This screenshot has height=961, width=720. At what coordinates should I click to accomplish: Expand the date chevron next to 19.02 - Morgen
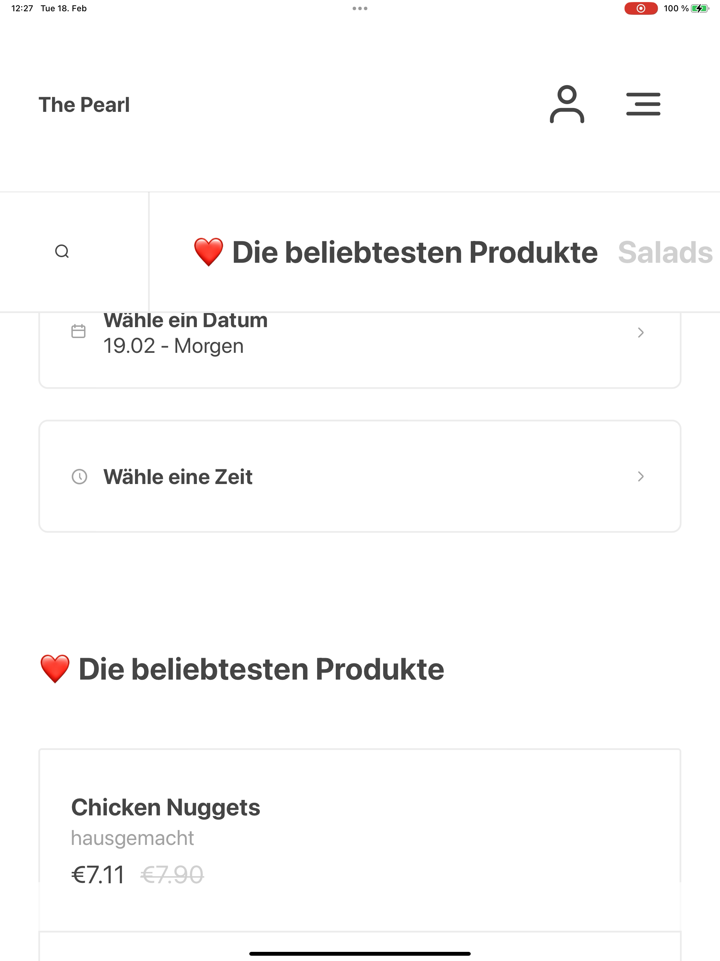point(641,332)
